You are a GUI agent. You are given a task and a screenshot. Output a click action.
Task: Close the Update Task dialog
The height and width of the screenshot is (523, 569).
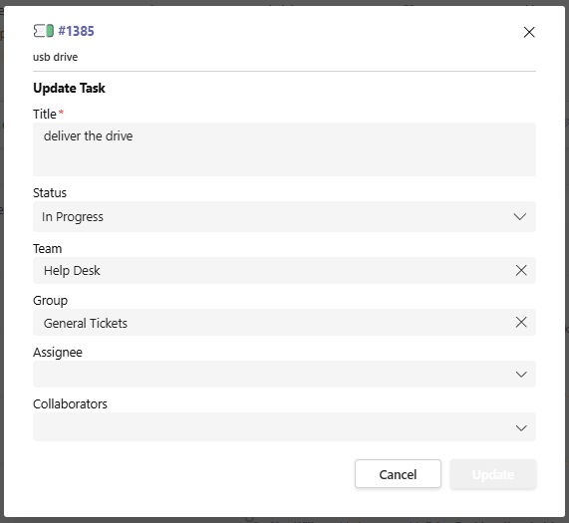[529, 32]
